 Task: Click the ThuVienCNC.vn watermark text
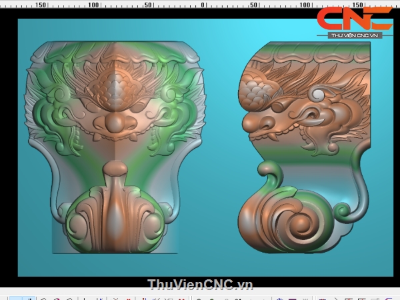(200, 285)
